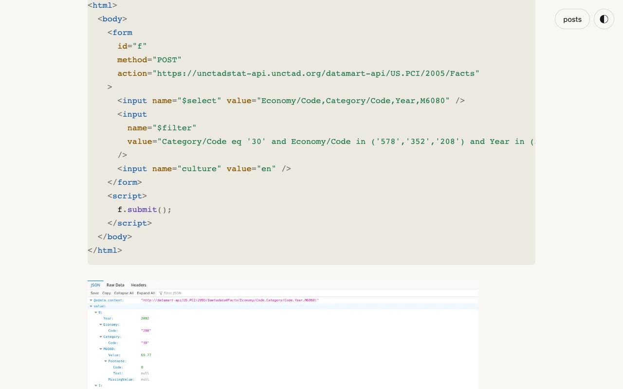Screen dimensions: 623x389
Task: Click the opening <script> tag
Action: [x=127, y=196]
